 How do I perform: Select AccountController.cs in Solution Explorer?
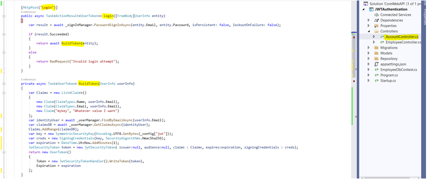401,36
